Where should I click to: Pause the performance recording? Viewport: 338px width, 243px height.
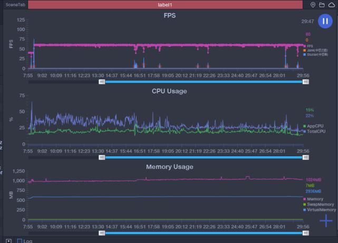325,21
